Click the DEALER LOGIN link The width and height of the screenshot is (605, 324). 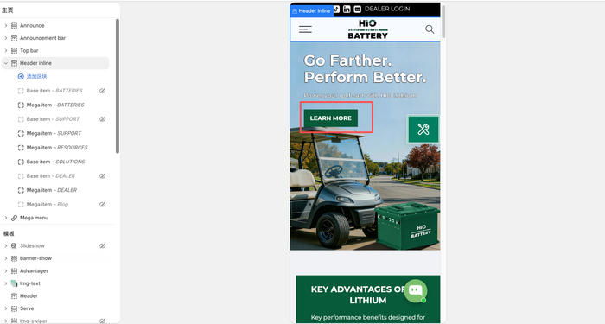[x=387, y=9]
